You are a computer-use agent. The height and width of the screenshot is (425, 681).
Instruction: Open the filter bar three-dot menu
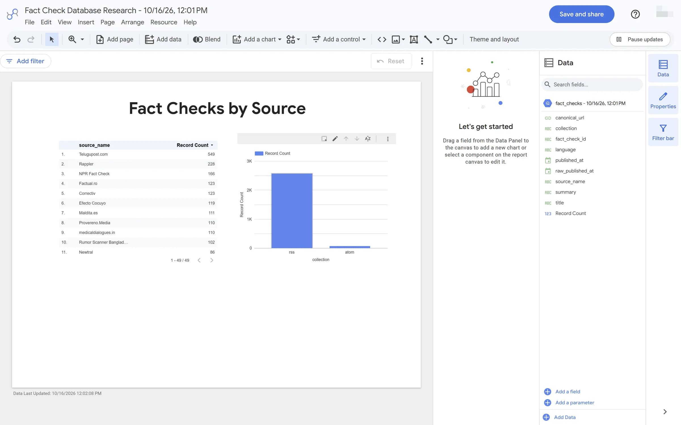[x=422, y=61]
